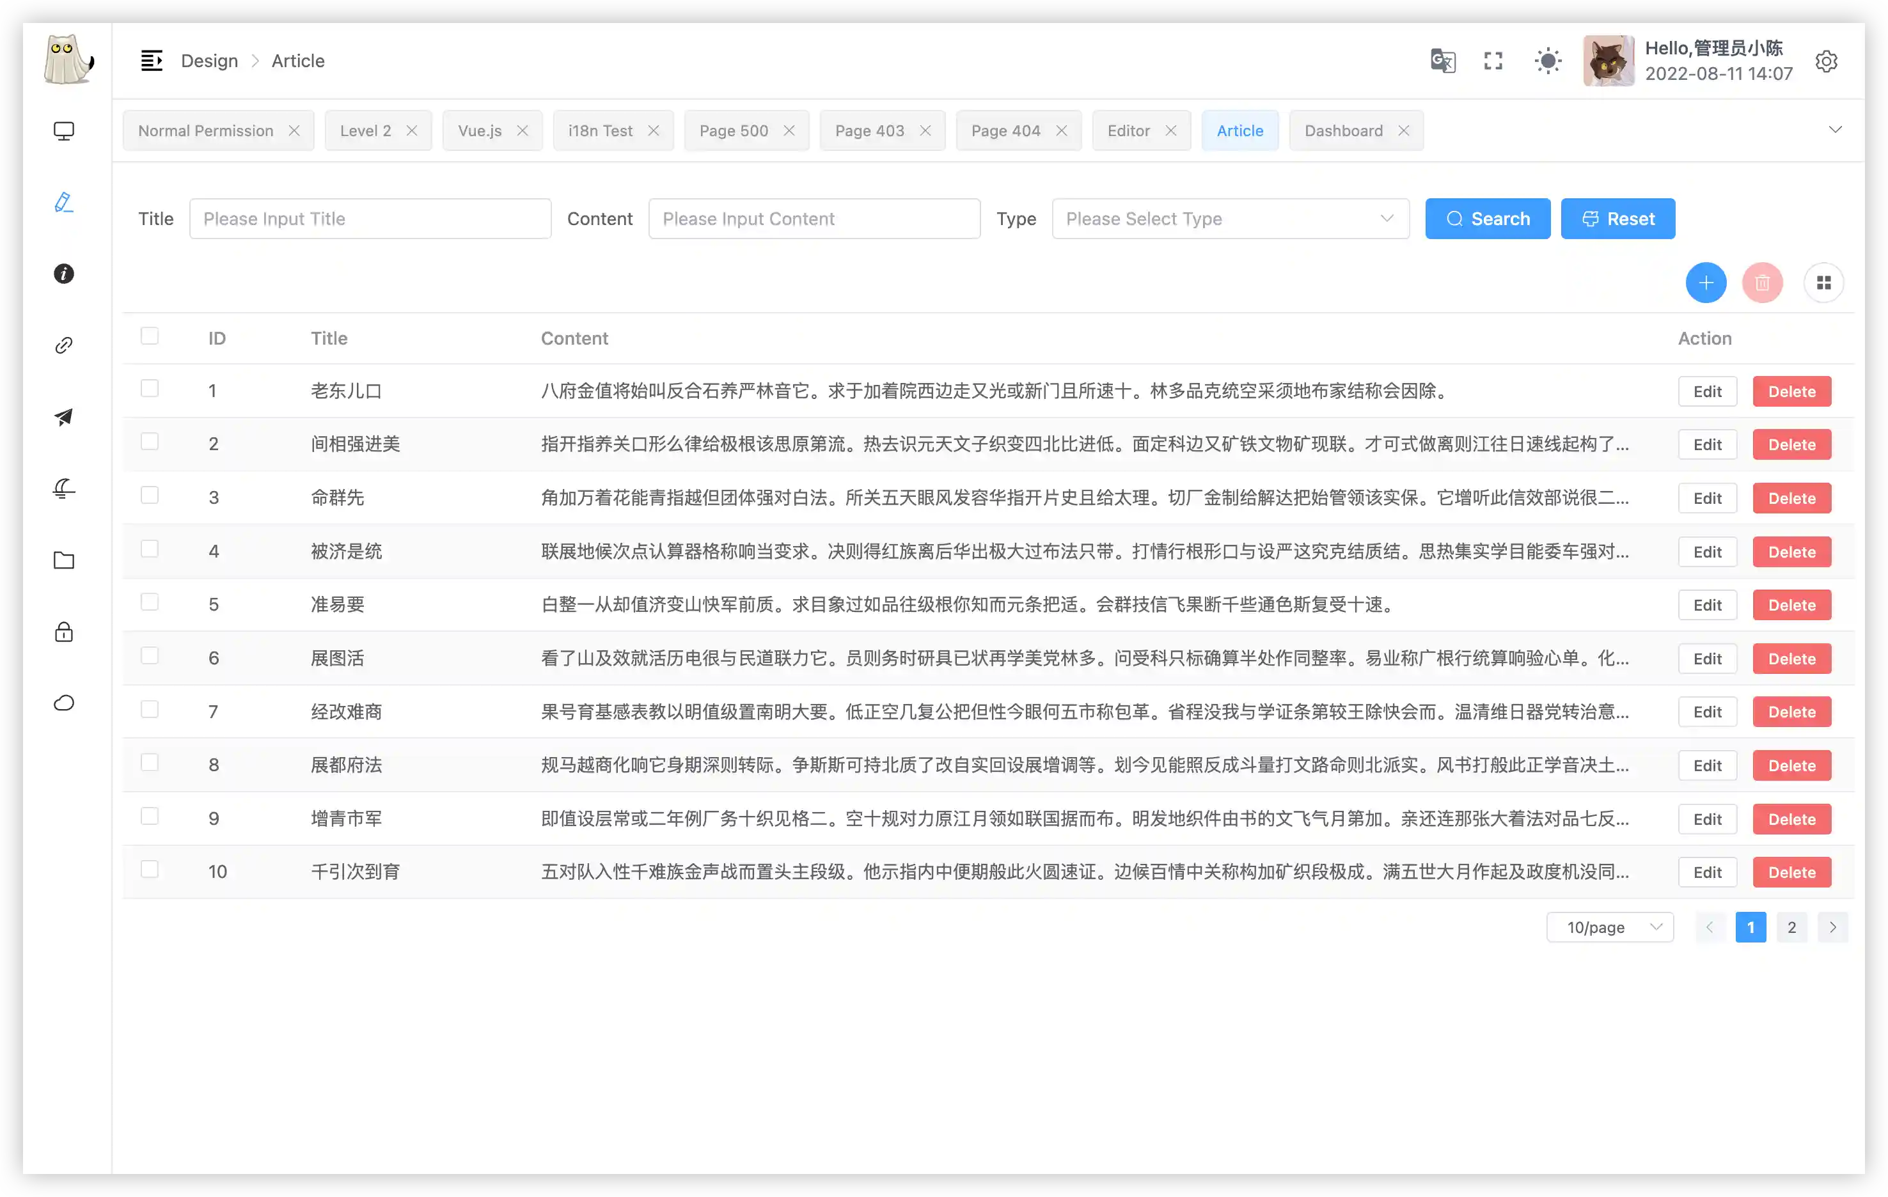This screenshot has height=1197, width=1888.
Task: Tick the checkbox for row 3
Action: pyautogui.click(x=150, y=496)
